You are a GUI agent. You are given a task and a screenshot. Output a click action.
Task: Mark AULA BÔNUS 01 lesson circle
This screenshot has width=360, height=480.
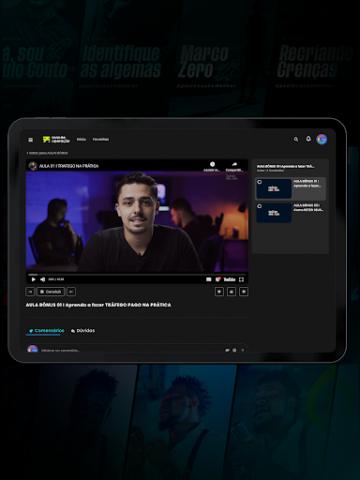[260, 182]
